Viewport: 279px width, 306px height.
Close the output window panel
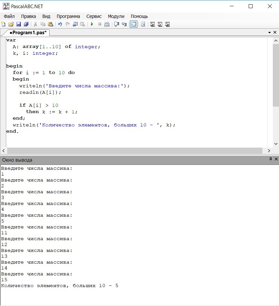click(276, 159)
